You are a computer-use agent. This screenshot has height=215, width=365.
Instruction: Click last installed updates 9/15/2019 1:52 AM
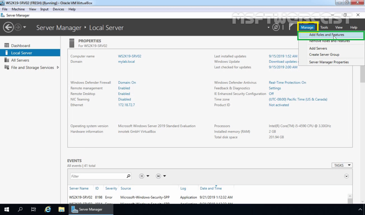click(283, 56)
